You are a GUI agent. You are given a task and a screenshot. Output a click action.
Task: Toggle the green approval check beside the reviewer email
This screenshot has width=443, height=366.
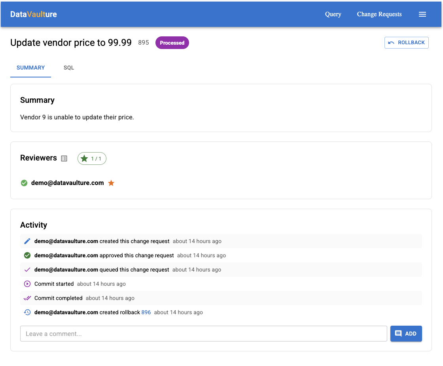pyautogui.click(x=24, y=183)
